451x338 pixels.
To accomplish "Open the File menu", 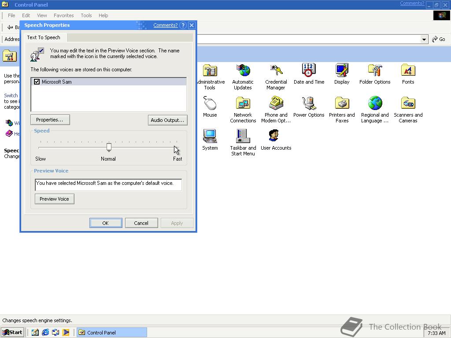I will pyautogui.click(x=11, y=15).
